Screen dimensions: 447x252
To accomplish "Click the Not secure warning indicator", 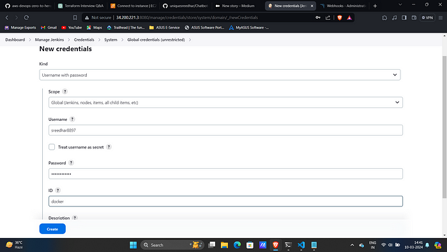I will click(x=98, y=17).
